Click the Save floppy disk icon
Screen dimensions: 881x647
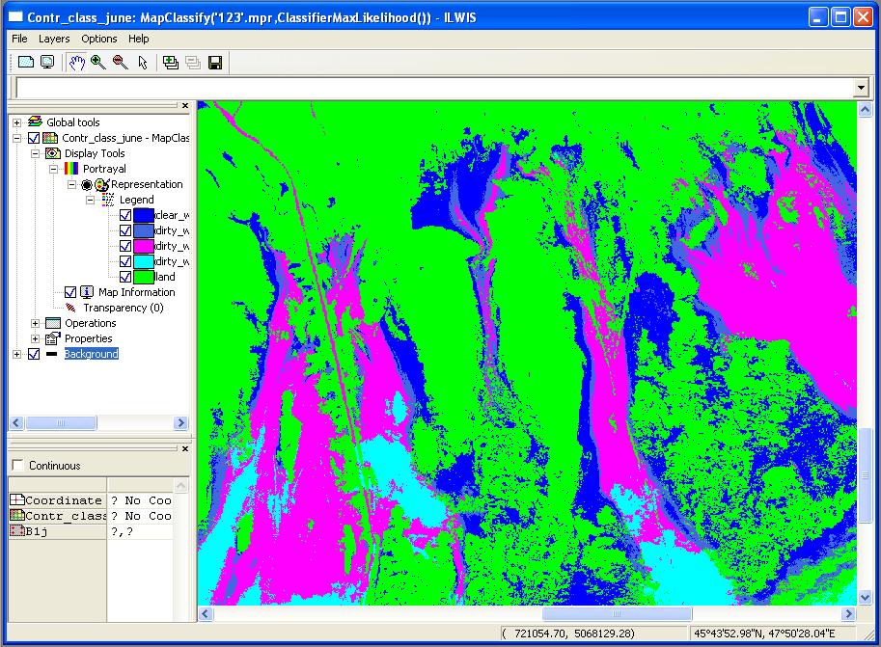pos(215,63)
